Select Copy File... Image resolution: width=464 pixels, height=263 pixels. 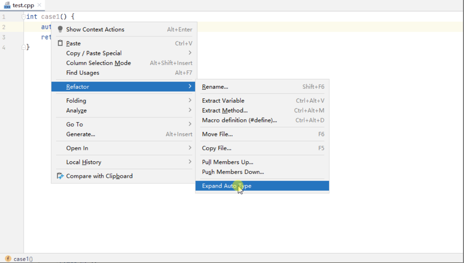tap(262, 148)
